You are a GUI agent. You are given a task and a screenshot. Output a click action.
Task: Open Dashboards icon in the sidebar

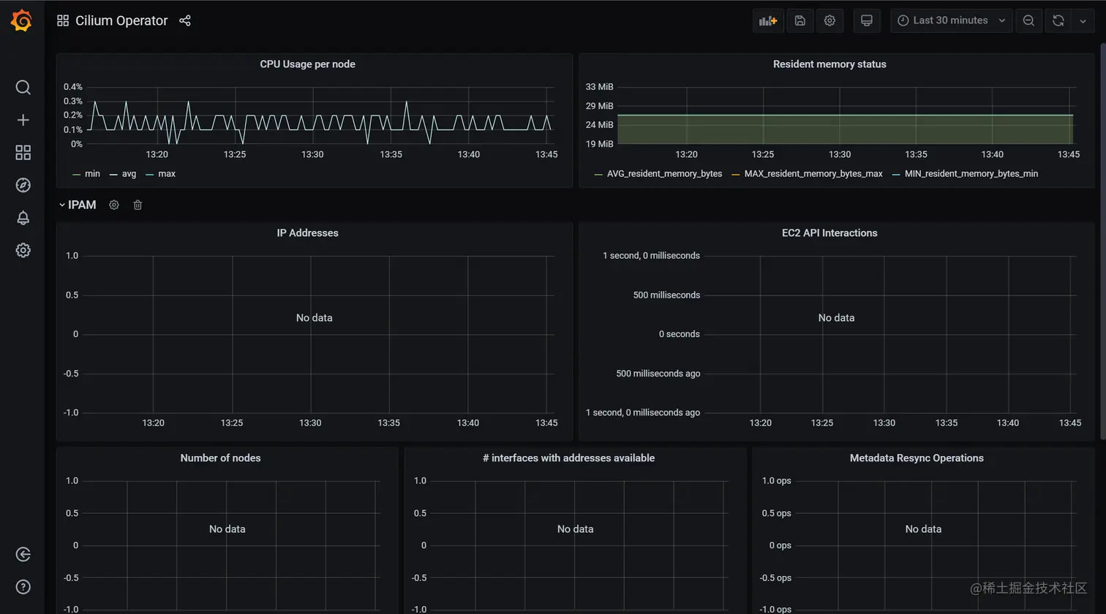[23, 152]
